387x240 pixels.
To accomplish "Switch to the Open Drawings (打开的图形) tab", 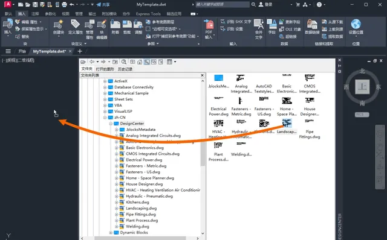I will (105, 69).
